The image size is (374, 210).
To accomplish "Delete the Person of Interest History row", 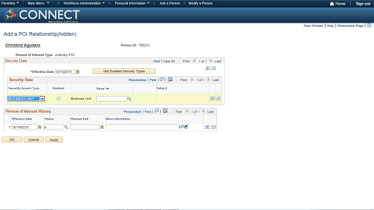I will click(x=213, y=127).
